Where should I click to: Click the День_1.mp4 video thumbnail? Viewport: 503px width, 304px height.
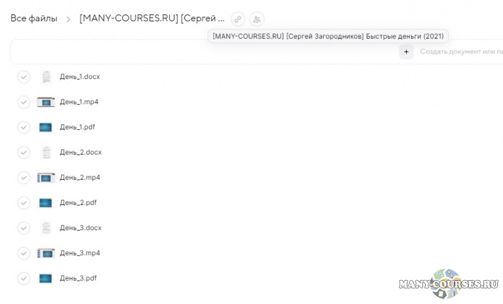click(45, 102)
